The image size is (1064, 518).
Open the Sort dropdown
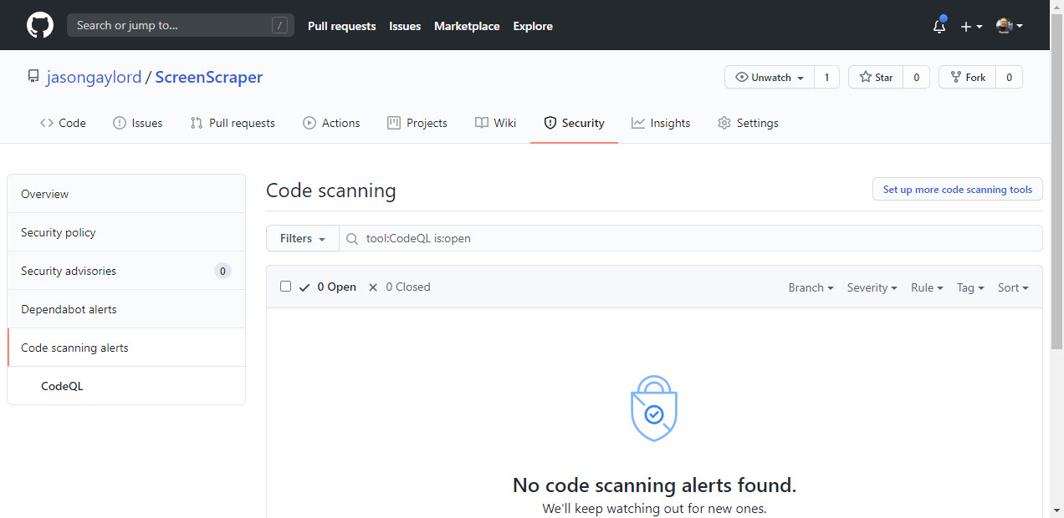pos(1013,287)
